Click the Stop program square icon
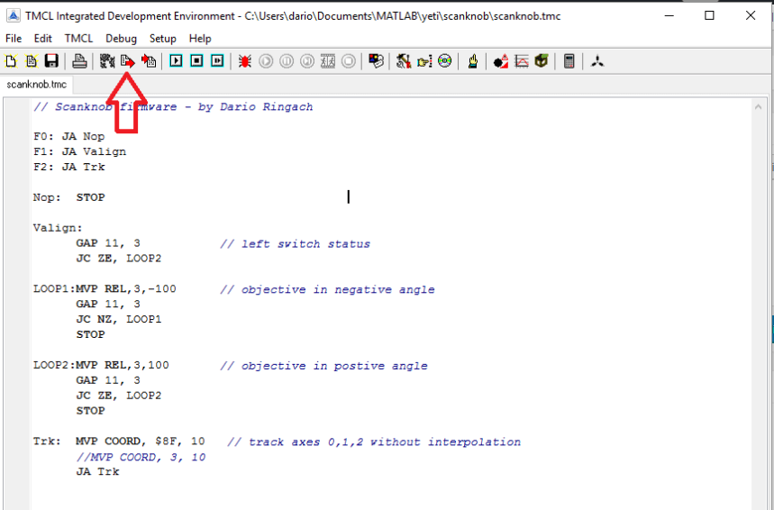This screenshot has height=510, width=774. point(196,61)
